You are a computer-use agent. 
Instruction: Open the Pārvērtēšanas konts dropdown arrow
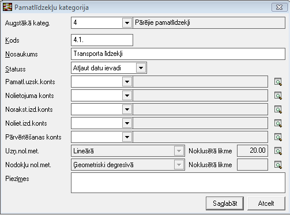(127, 137)
